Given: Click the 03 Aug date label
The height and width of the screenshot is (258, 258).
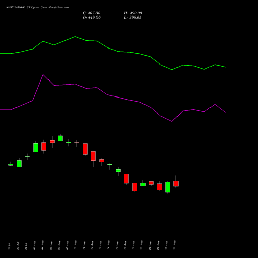Looking at the screenshot, I should point(34,246).
